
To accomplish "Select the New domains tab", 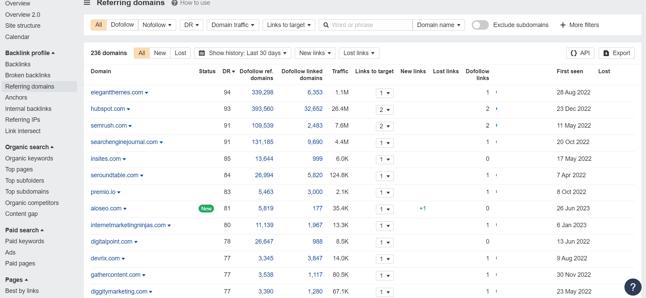I will point(160,53).
